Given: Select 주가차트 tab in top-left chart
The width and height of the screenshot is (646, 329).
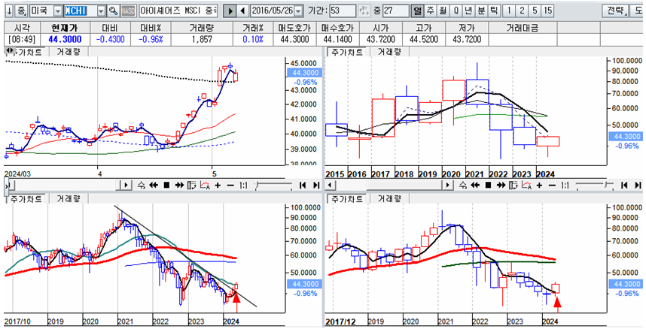Looking at the screenshot, I should [29, 52].
